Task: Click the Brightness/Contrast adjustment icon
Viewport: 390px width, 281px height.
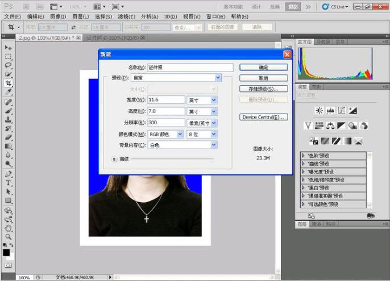Action: (x=319, y=111)
